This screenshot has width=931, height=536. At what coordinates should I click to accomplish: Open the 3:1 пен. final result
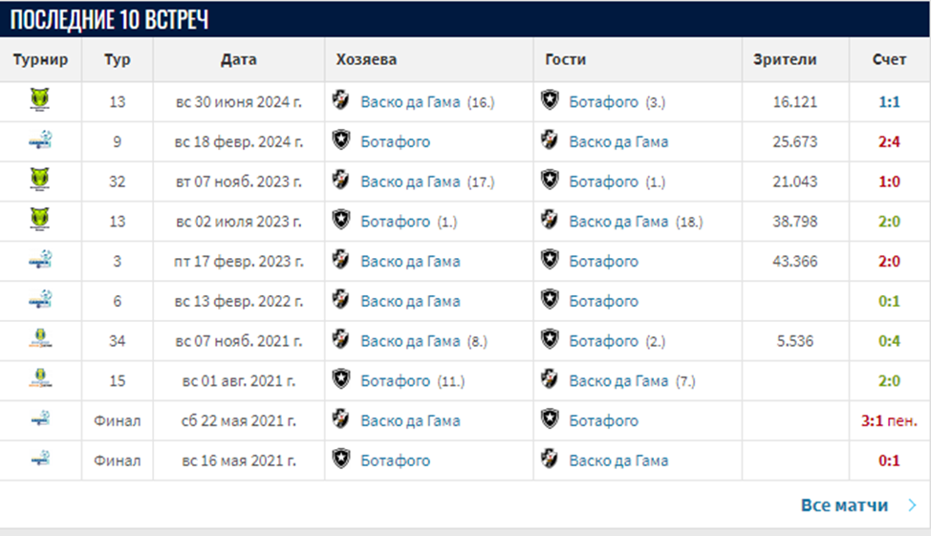pyautogui.click(x=889, y=420)
